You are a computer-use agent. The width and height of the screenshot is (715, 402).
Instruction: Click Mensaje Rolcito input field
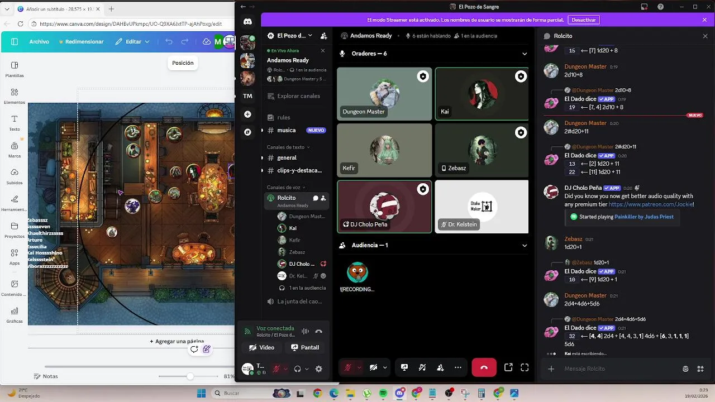[619, 368]
